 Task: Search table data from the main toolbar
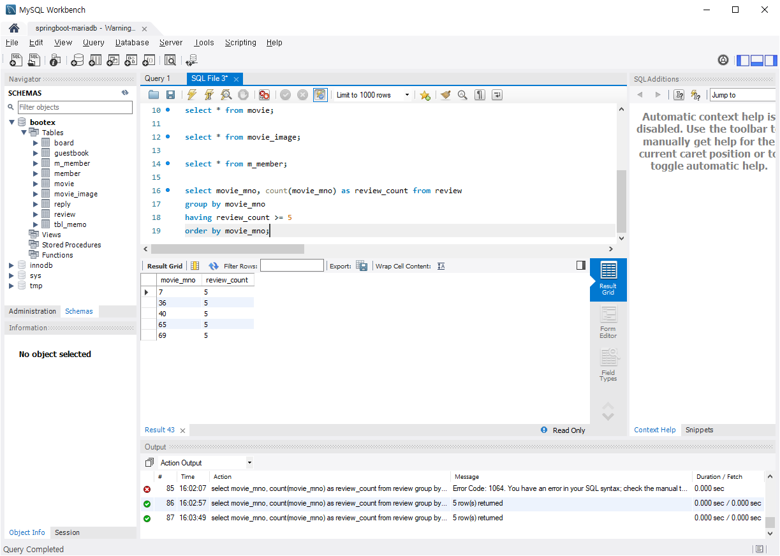(170, 60)
